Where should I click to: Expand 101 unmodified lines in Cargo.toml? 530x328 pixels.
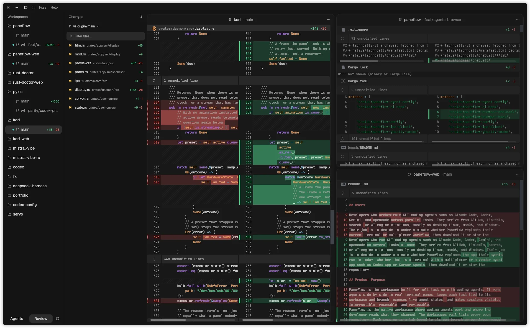342,139
